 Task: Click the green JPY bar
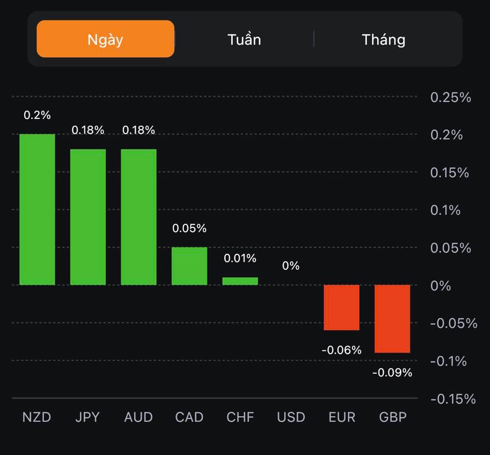click(88, 217)
